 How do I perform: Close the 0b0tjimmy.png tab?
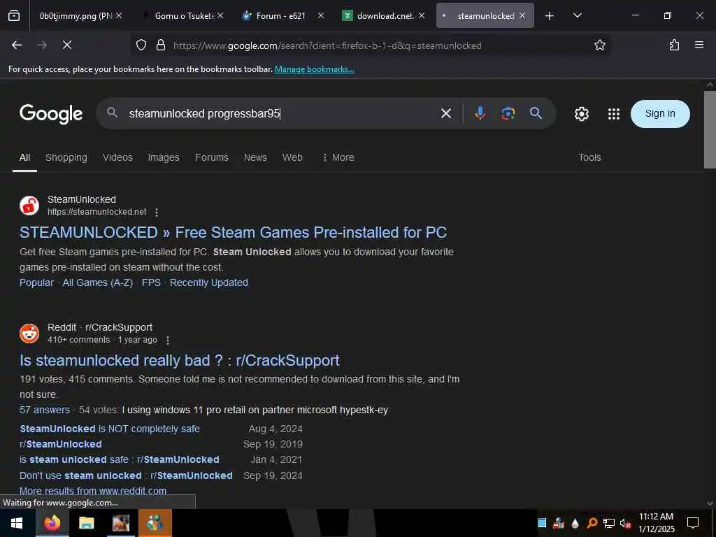pyautogui.click(x=119, y=15)
